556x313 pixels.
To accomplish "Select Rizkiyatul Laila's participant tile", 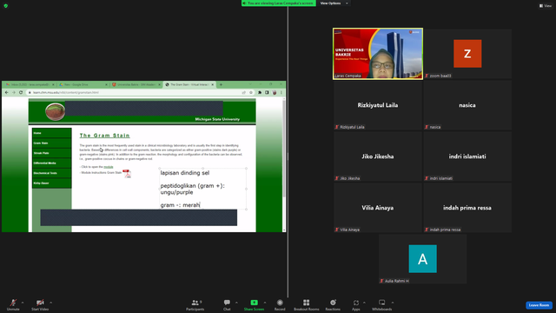I will [378, 105].
